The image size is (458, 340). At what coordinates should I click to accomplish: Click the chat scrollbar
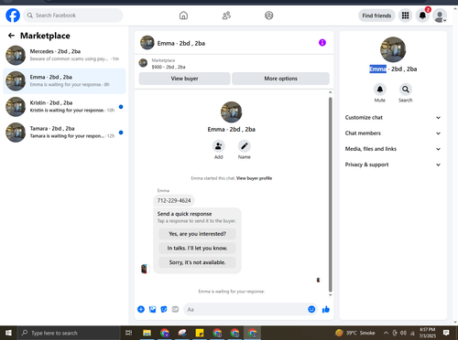[330, 195]
